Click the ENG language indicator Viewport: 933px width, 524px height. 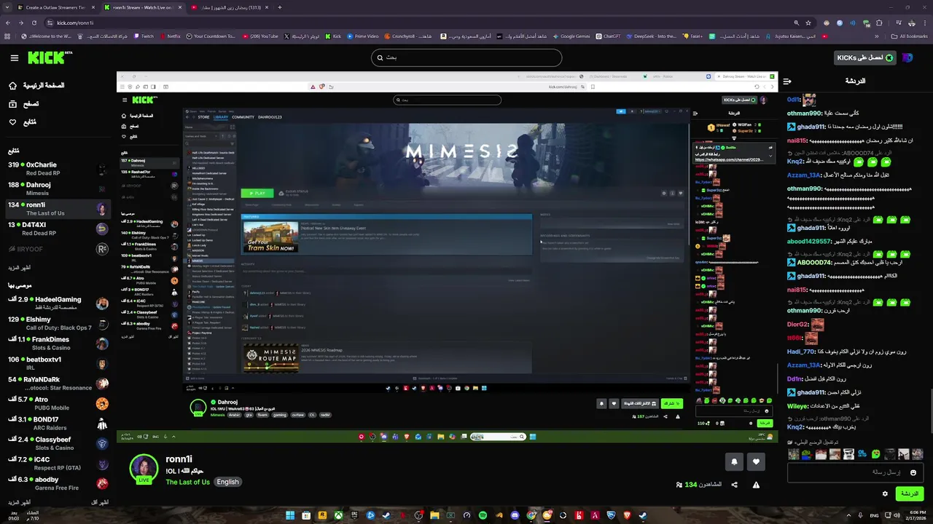[x=875, y=515]
